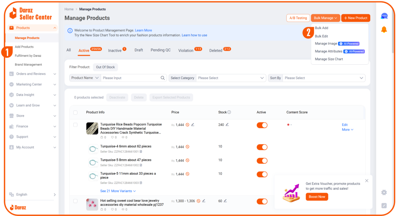Image resolution: width=396 pixels, height=216 pixels.
Task: Open the Sort By dropdown
Action: (324, 78)
